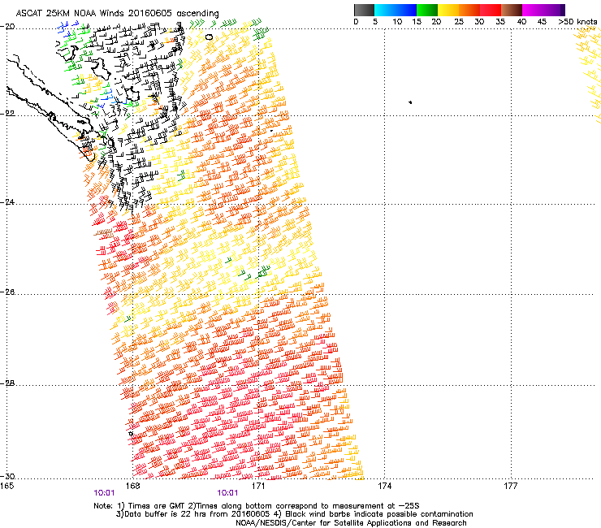601x528 pixels.
Task: Click the longitude label 165
Action: coord(6,487)
